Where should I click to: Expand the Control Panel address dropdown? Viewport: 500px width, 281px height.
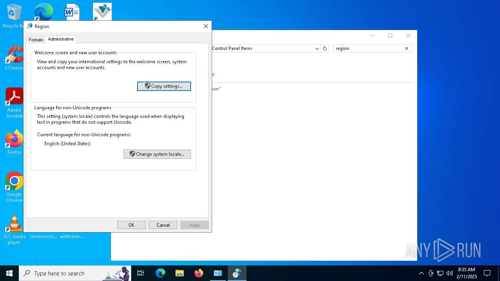[x=317, y=48]
